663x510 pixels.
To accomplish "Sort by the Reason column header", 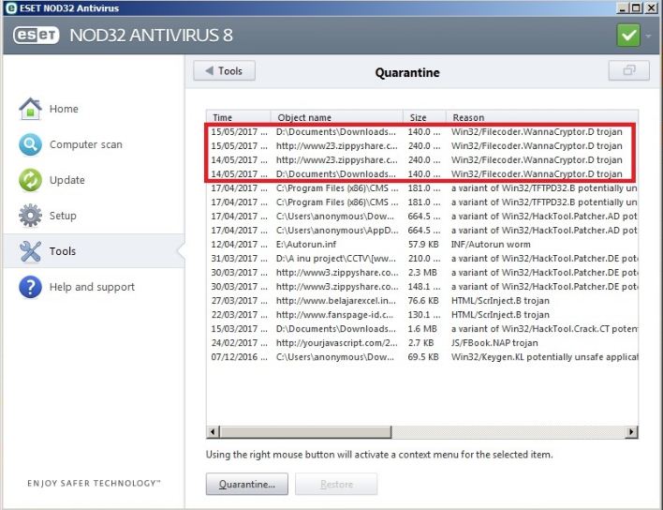I will click(542, 117).
